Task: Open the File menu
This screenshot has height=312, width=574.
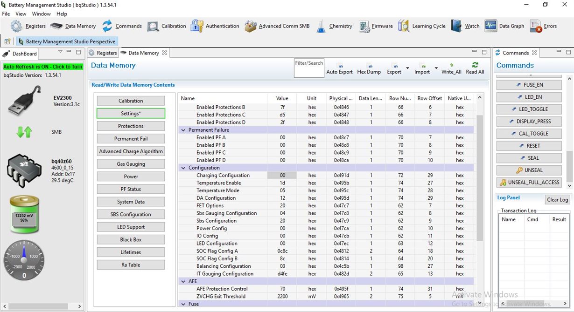Action: coord(6,14)
